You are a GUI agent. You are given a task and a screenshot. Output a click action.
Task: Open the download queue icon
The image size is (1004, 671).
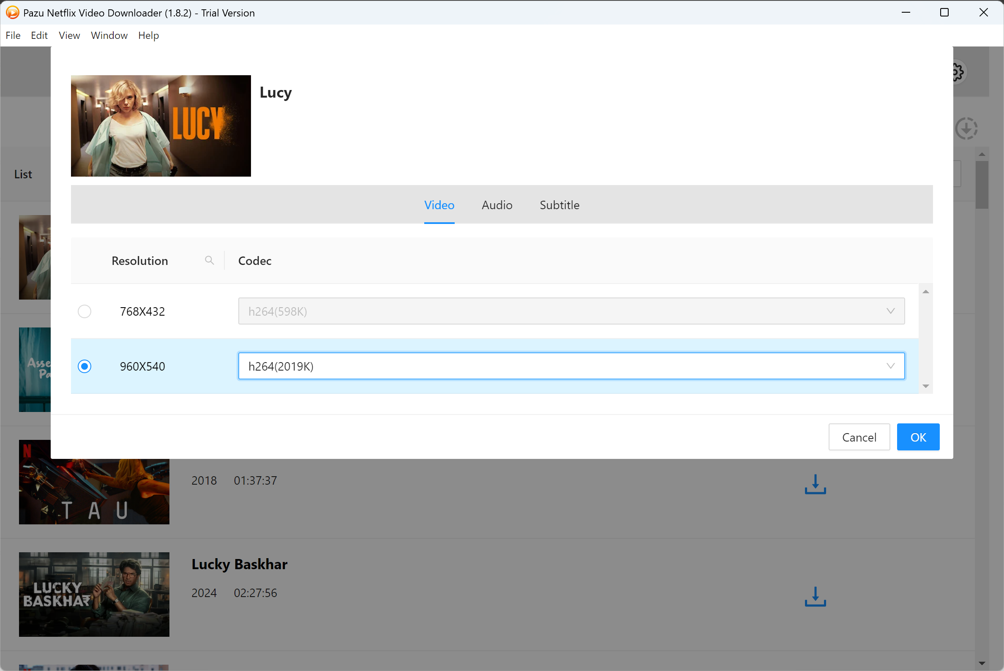click(x=966, y=128)
